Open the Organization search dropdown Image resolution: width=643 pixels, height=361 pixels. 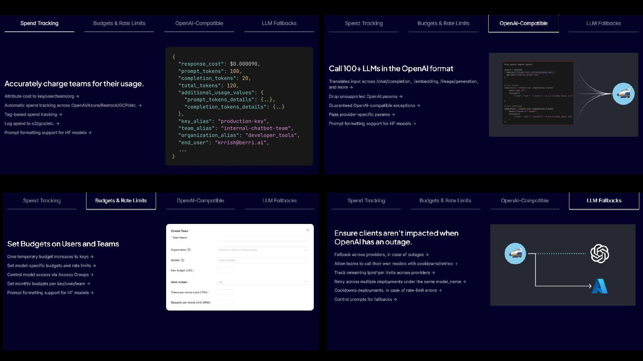262,250
